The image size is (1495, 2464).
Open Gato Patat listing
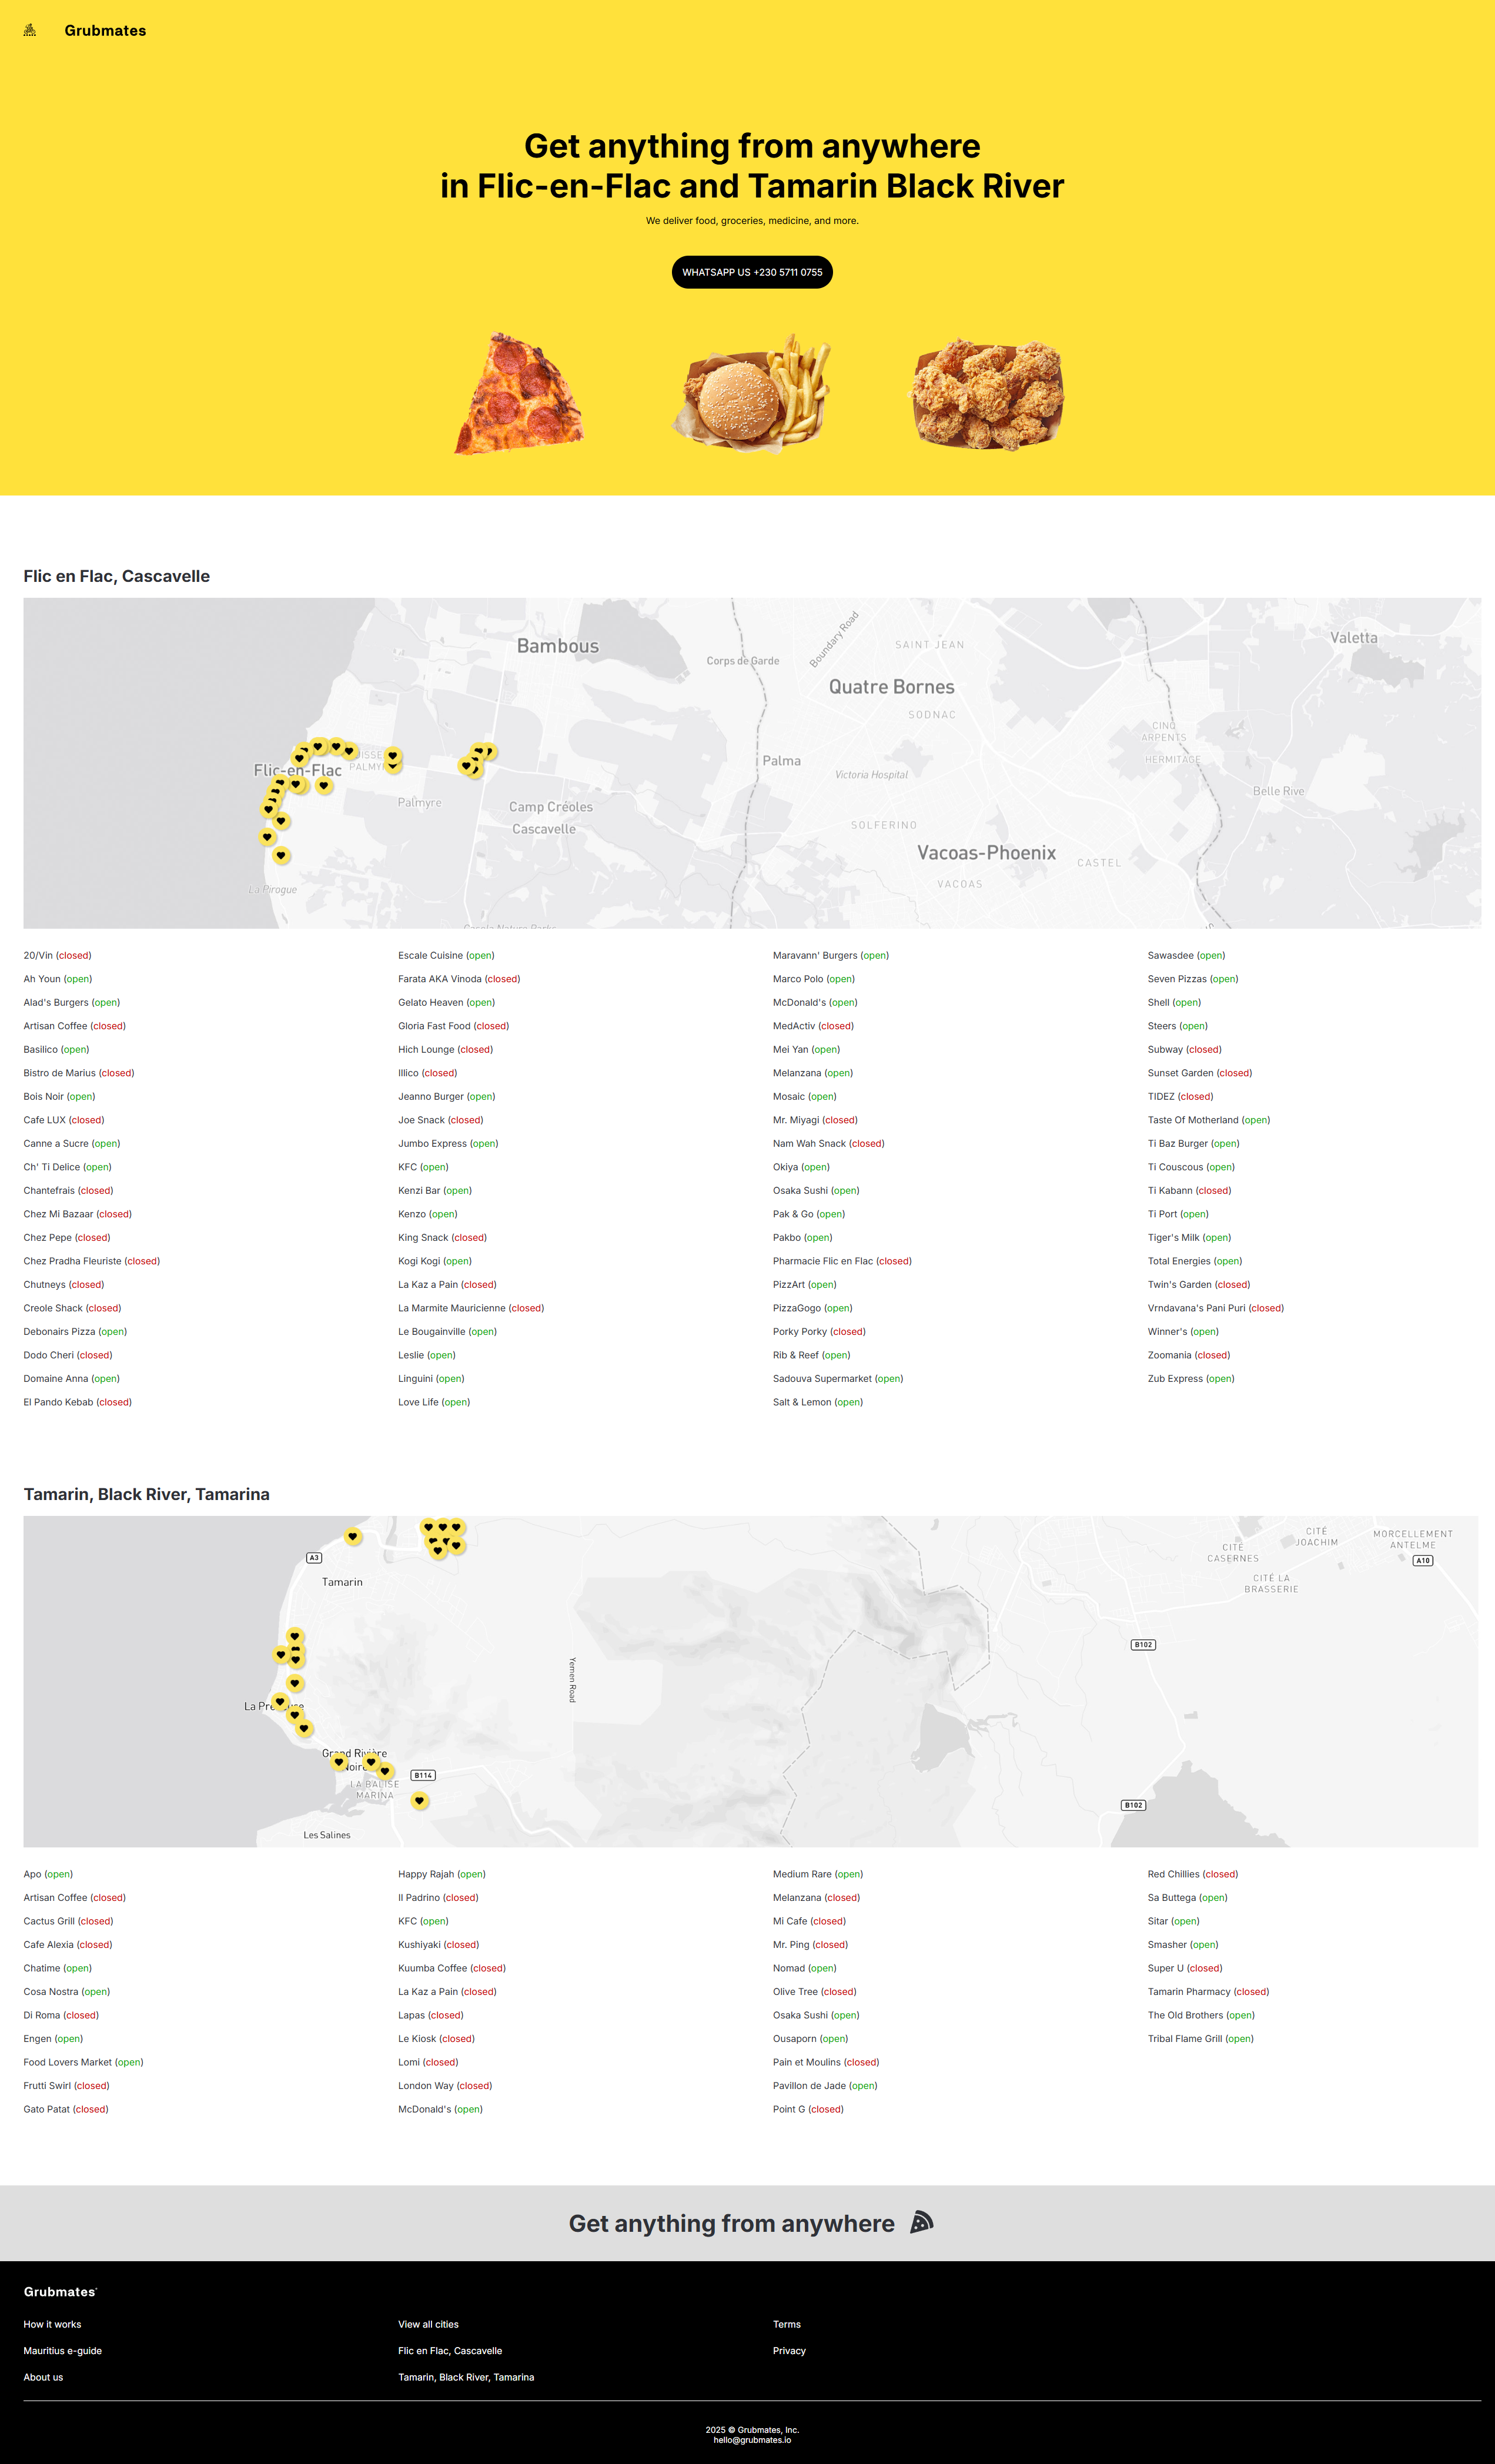click(66, 2109)
